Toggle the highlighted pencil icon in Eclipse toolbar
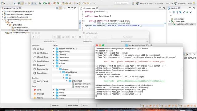 [x=22, y=3]
